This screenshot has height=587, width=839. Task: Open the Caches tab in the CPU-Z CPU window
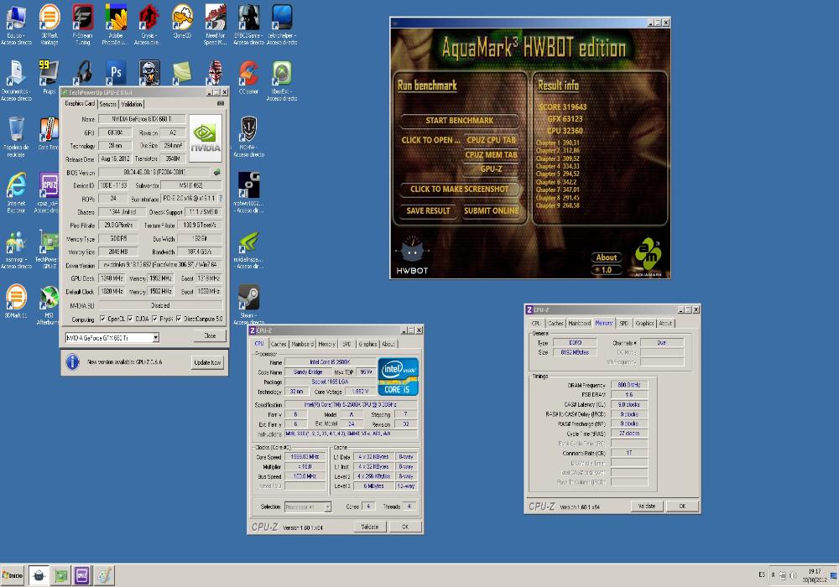coord(279,344)
